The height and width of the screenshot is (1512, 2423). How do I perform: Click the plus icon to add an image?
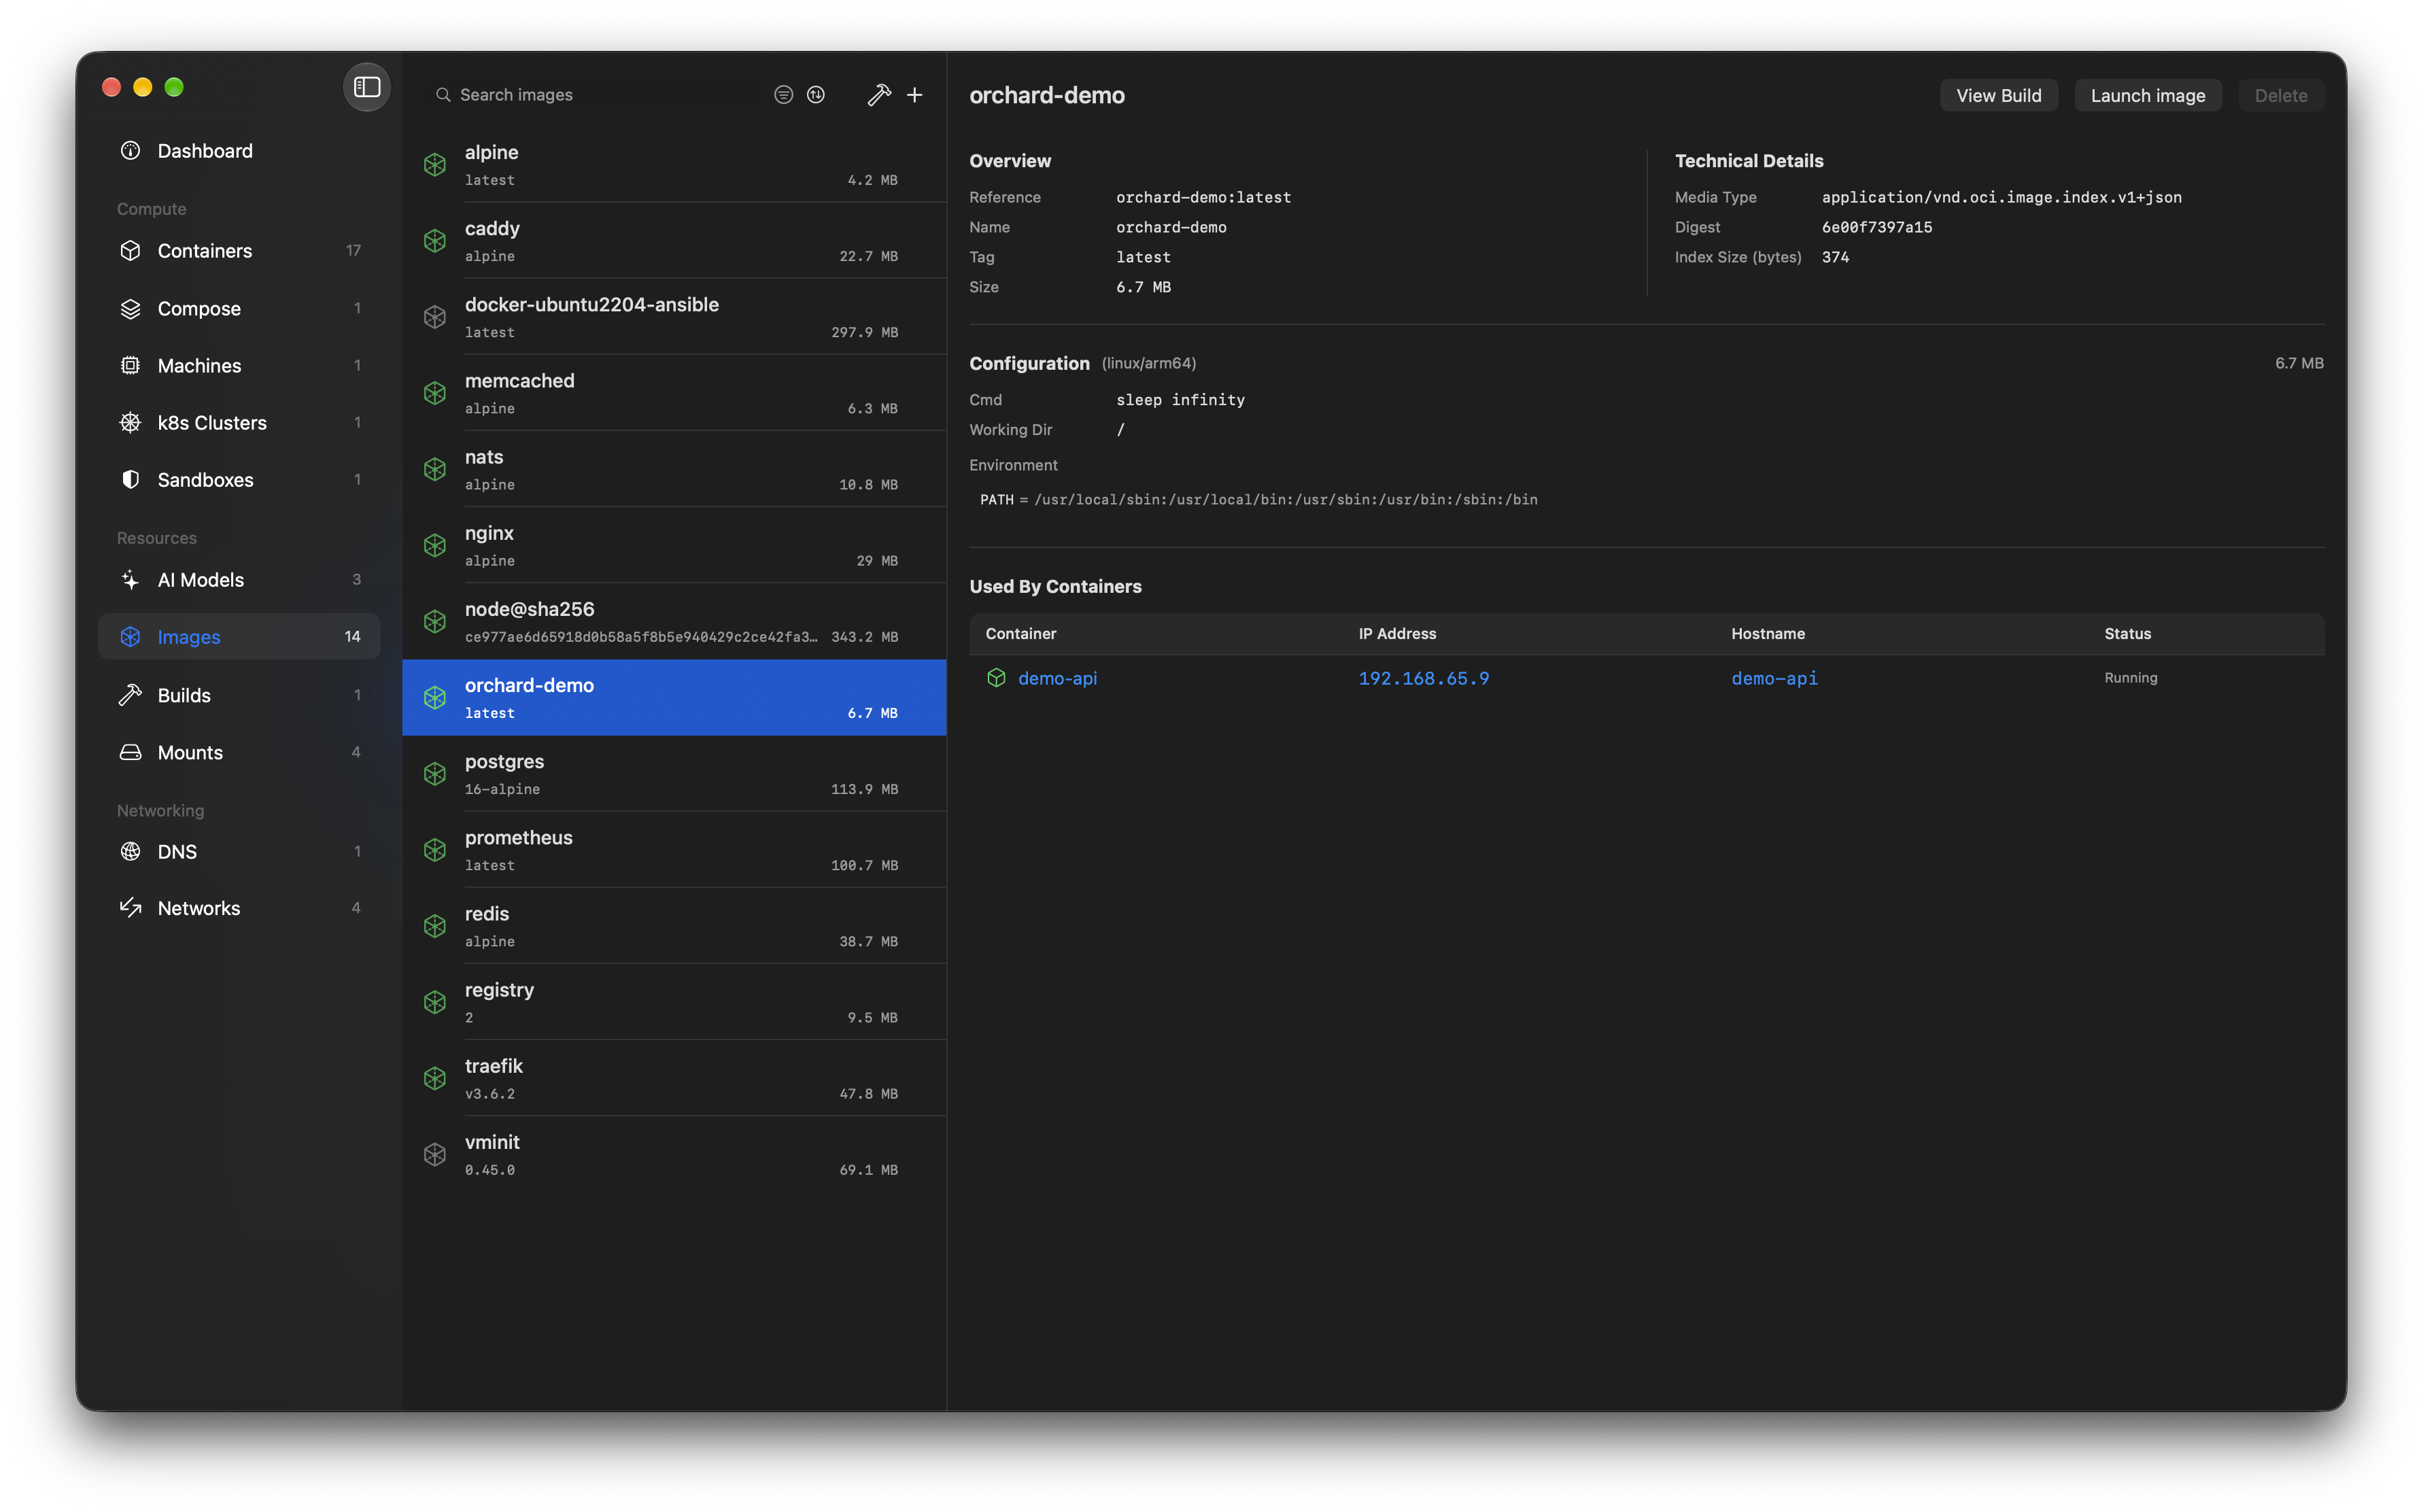point(915,95)
